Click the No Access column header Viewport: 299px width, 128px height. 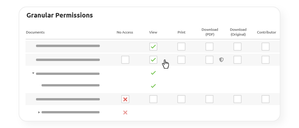point(125,32)
